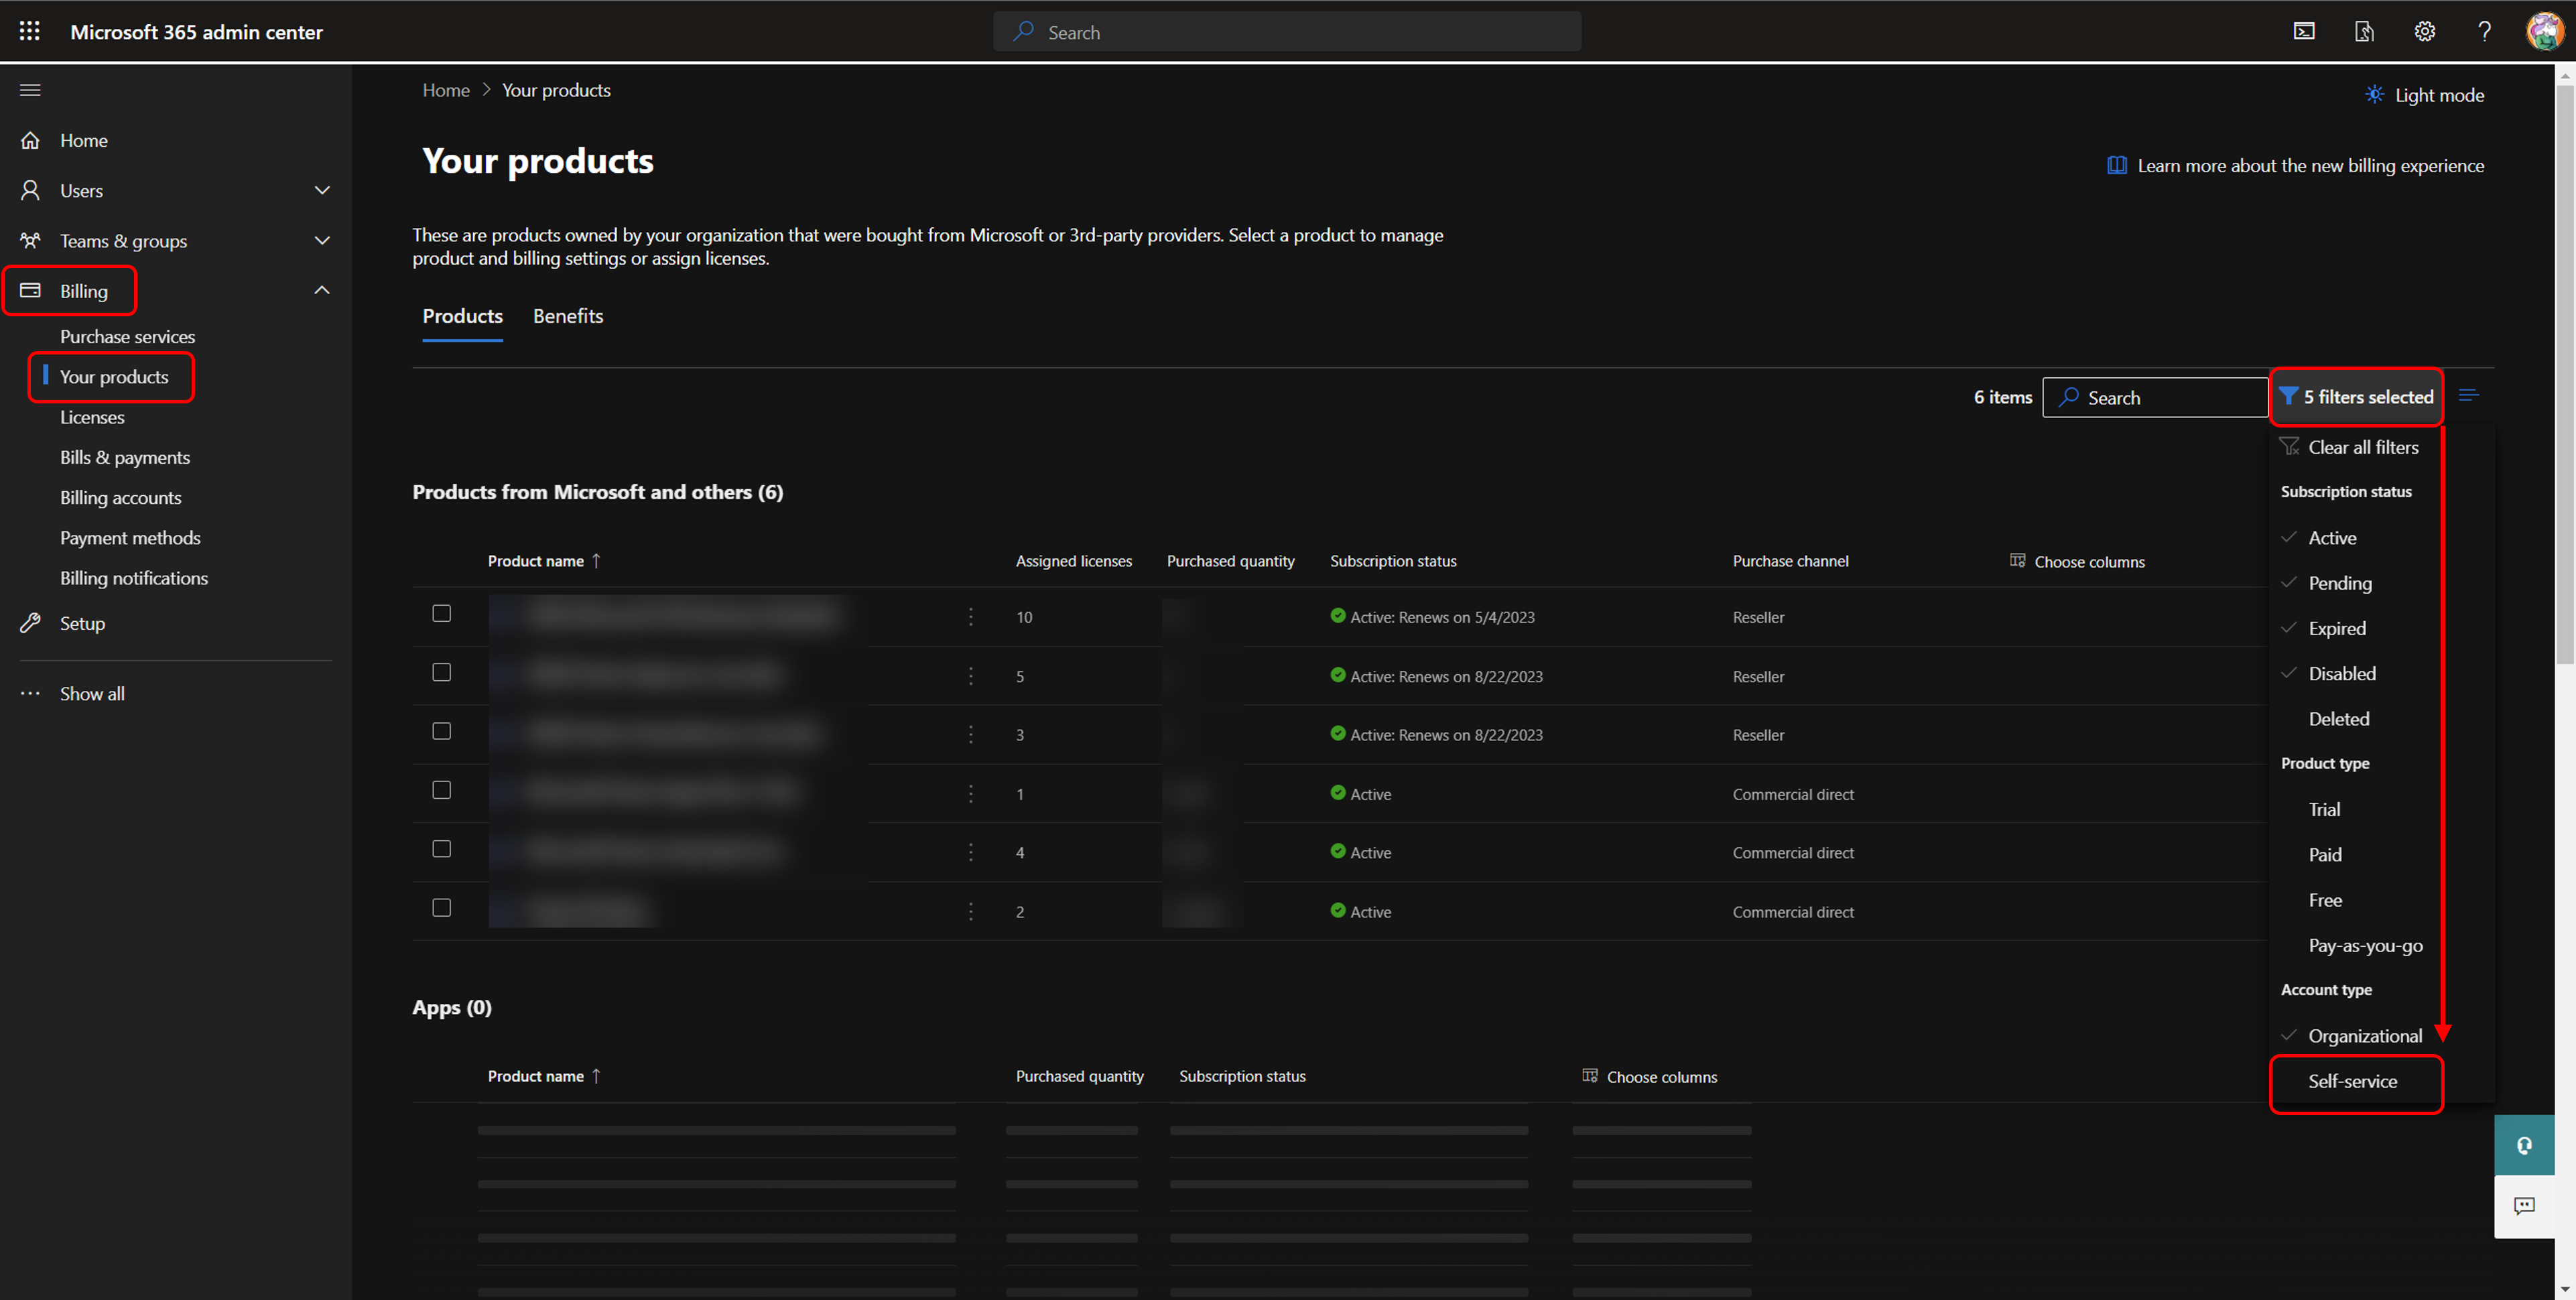Click the Users person icon in sidebar
2576x1300 pixels.
(31, 190)
